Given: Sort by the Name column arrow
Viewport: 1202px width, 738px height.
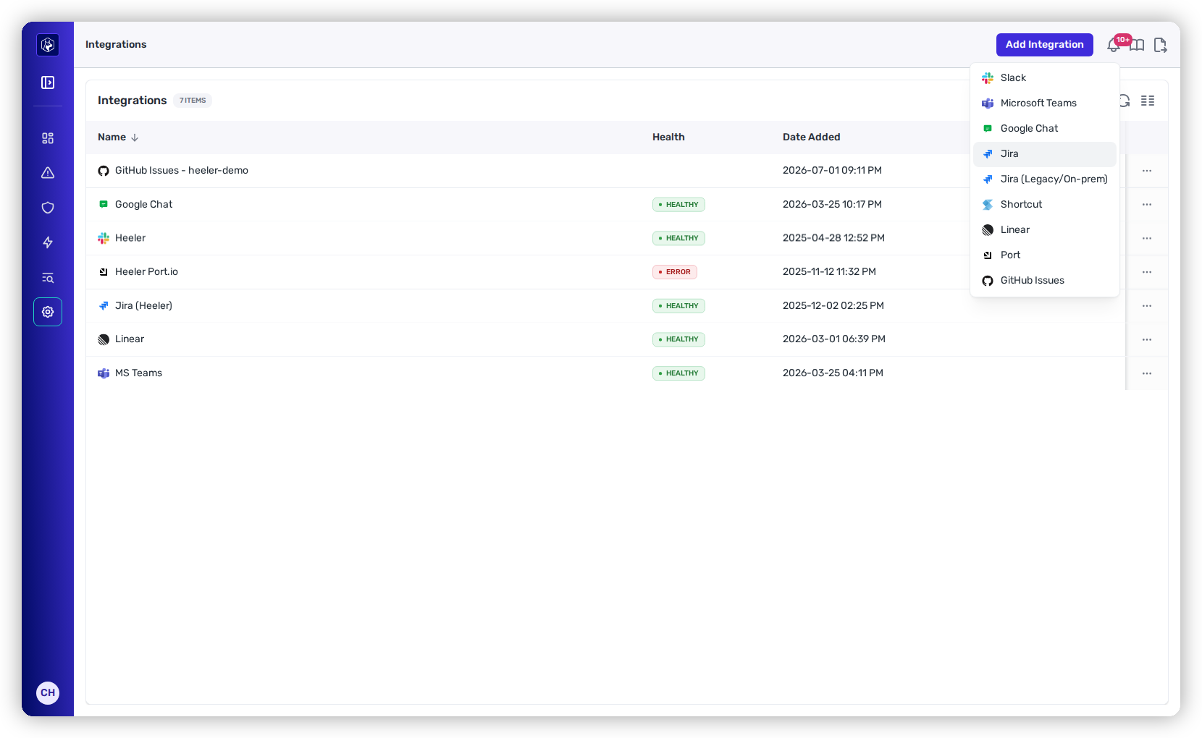Looking at the screenshot, I should pos(135,137).
